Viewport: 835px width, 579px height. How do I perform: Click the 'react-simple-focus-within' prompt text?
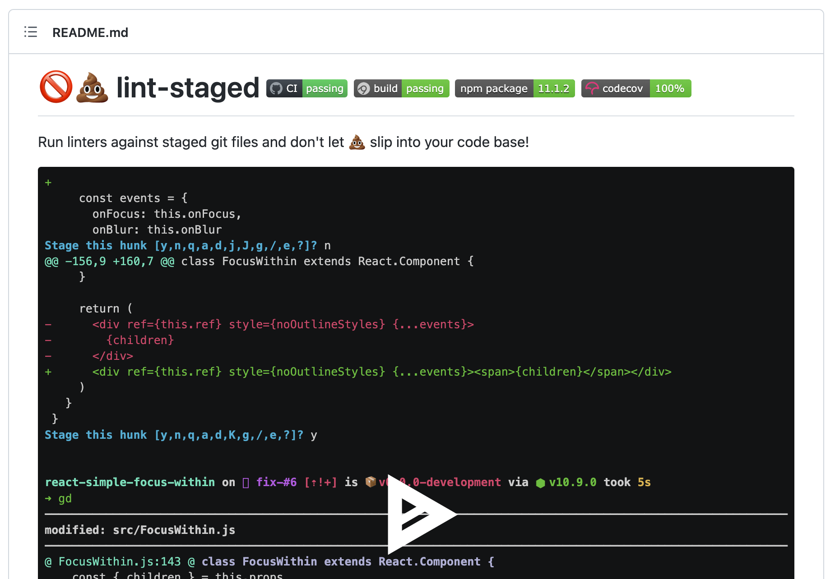pyautogui.click(x=130, y=482)
